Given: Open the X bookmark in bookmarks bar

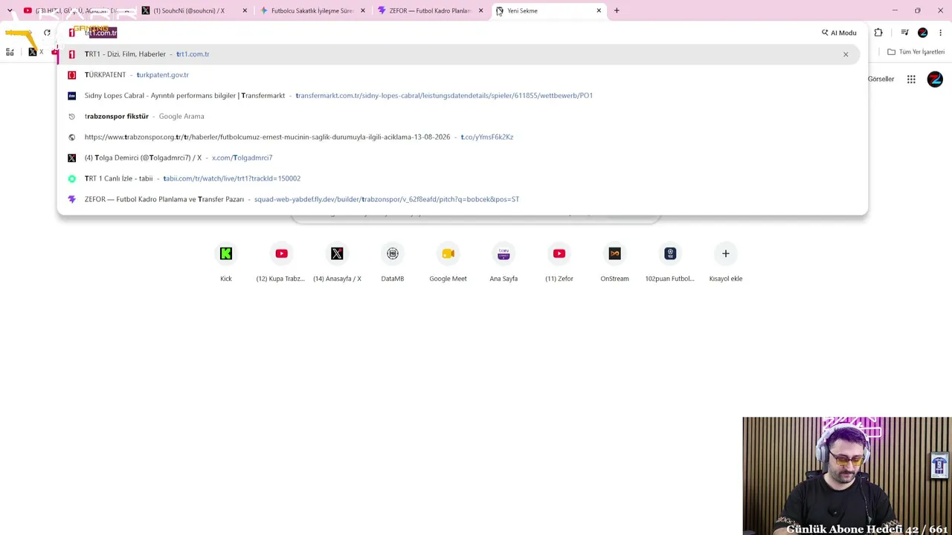Looking at the screenshot, I should (x=35, y=52).
